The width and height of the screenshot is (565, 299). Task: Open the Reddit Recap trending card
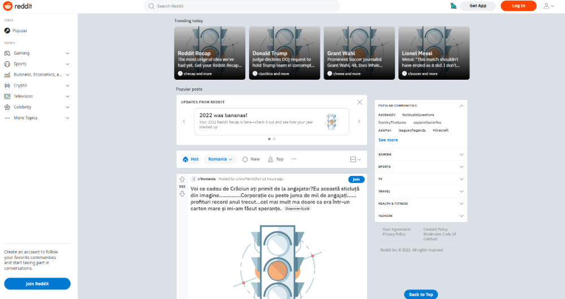click(210, 53)
